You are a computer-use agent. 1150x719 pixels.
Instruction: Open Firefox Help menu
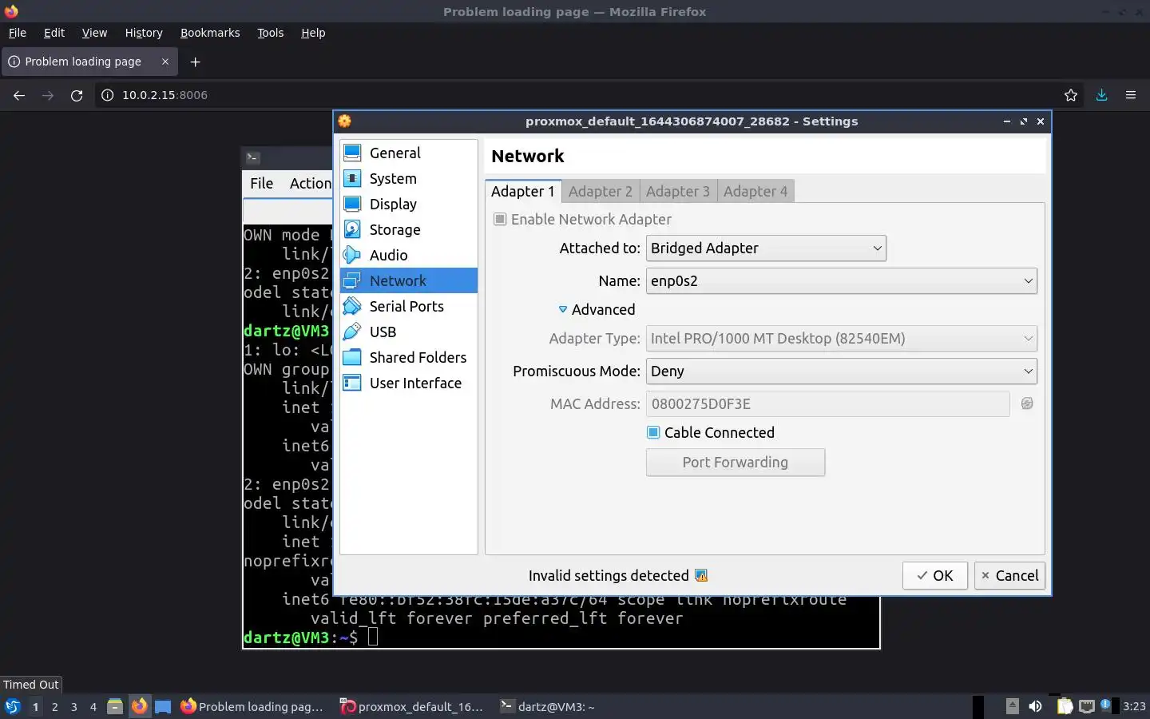(x=313, y=33)
